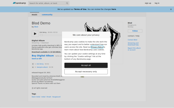Viewport: 174px width, 108px height.
Task: Dismiss the Terms of Use banner
Action: (171, 10)
